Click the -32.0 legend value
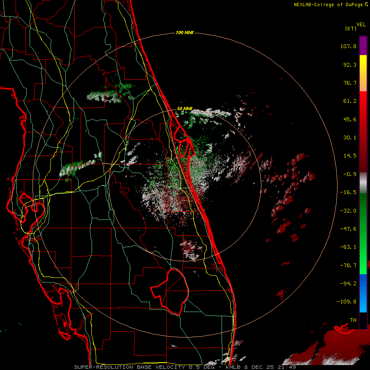Image resolution: width=370 pixels, height=370 pixels. [348, 211]
